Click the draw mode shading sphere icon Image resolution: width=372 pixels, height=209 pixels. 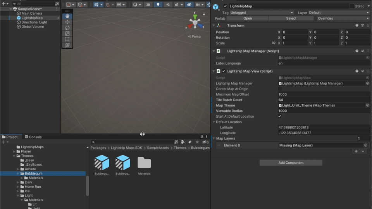click(135, 5)
